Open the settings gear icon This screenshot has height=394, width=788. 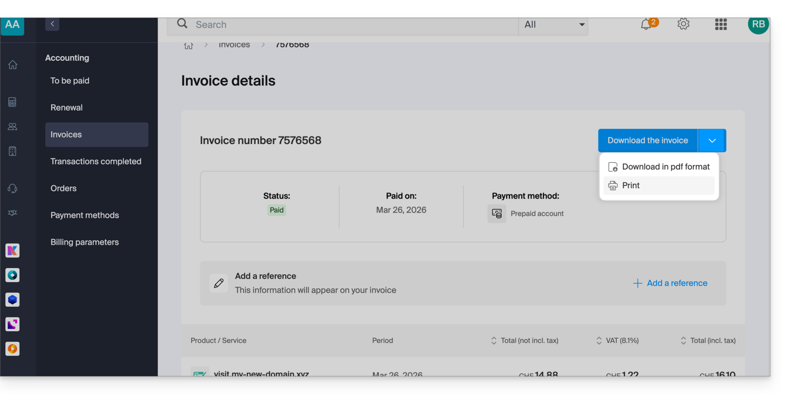tap(683, 25)
